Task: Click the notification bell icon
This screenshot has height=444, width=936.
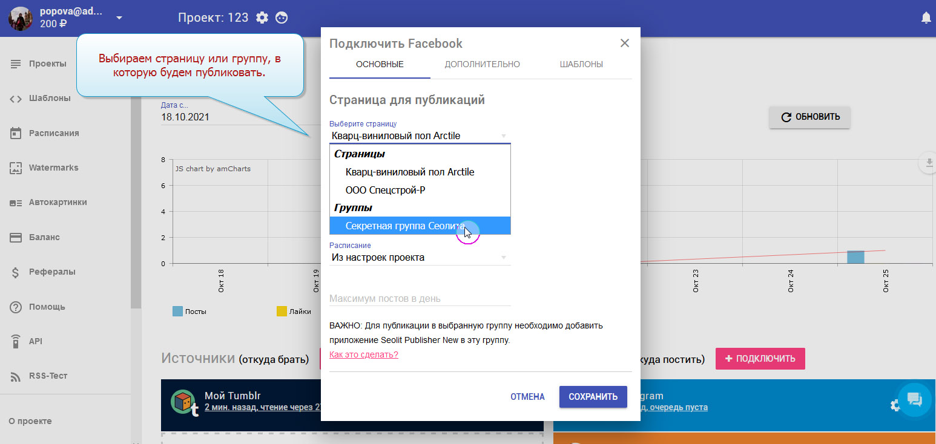Action: tap(926, 18)
